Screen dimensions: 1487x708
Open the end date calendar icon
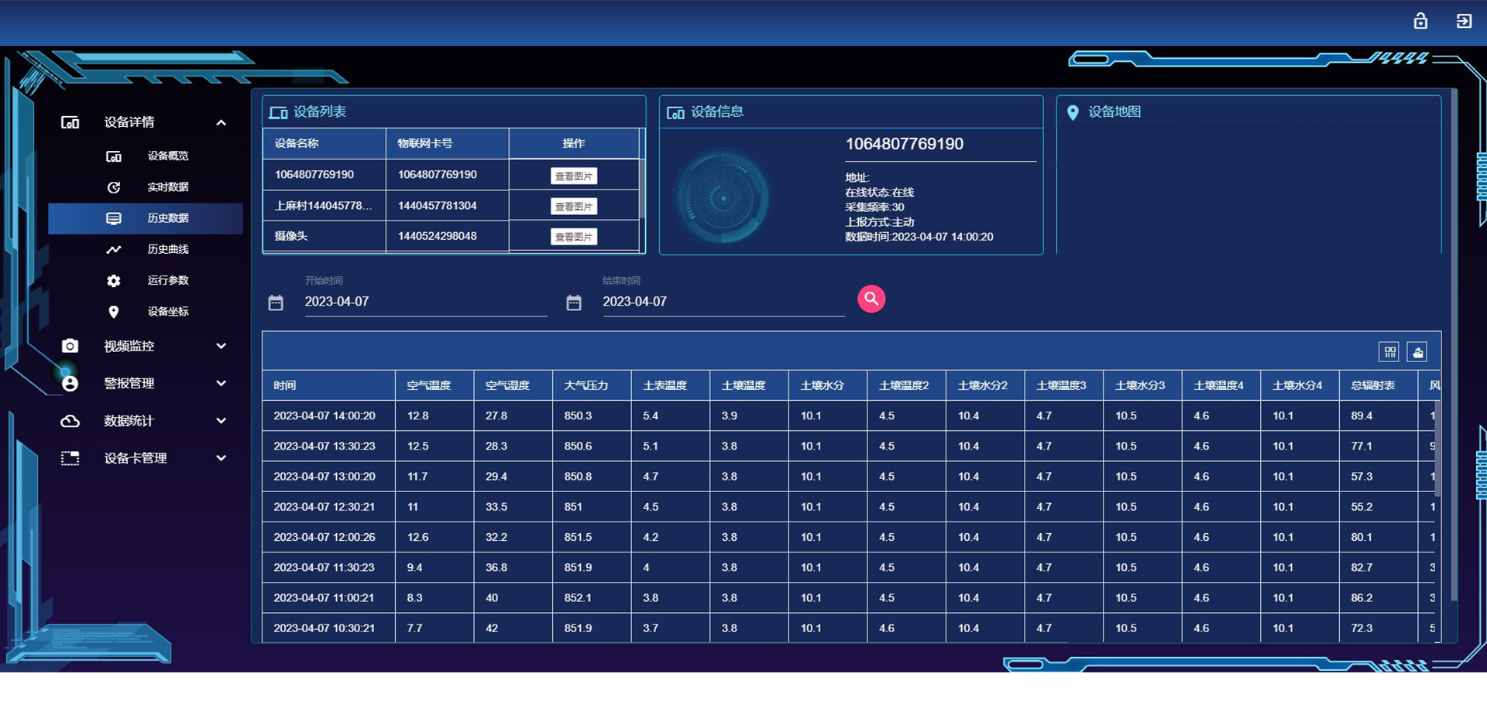(574, 303)
